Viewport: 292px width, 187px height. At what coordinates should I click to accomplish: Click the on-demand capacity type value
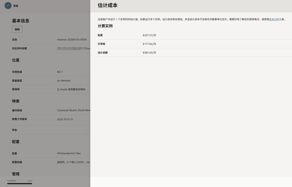(x=64, y=81)
